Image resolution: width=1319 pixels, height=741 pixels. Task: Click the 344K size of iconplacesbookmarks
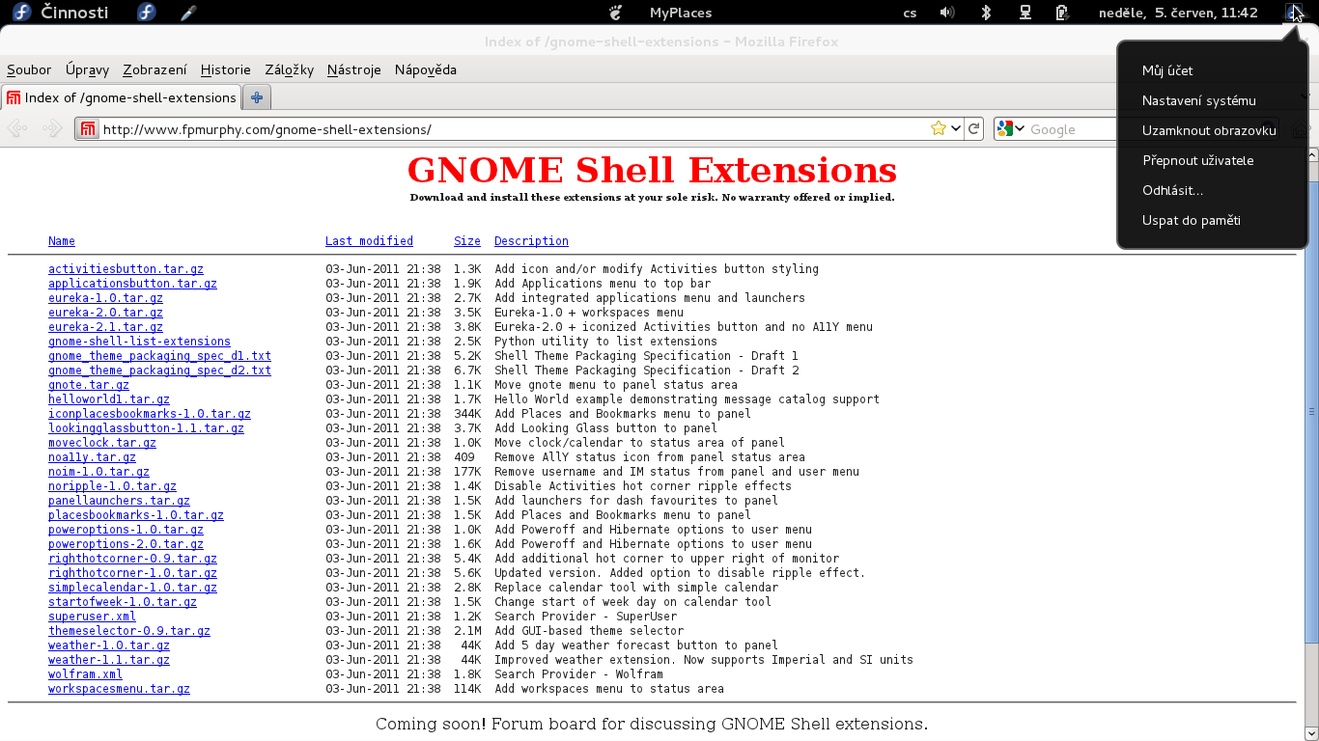[x=467, y=414]
